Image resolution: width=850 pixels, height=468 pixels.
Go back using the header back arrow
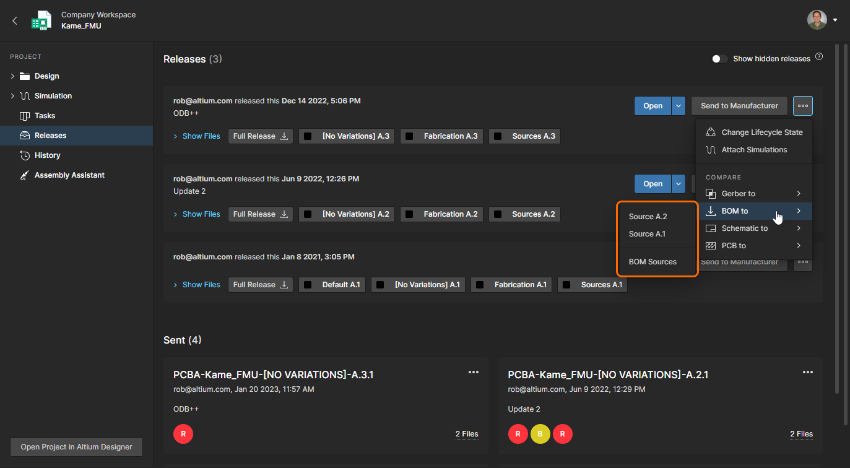[15, 20]
